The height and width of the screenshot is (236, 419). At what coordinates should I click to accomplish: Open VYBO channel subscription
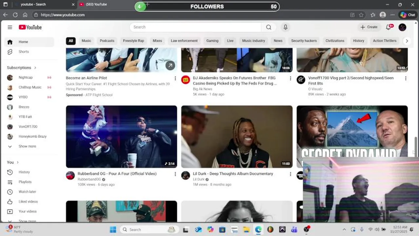[30, 97]
